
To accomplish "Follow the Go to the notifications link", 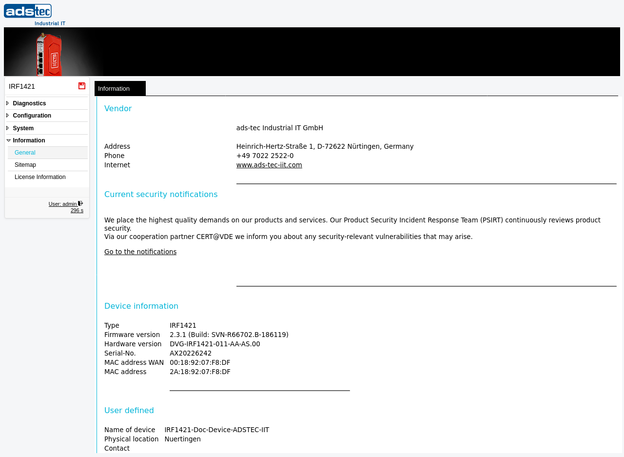I will [140, 252].
